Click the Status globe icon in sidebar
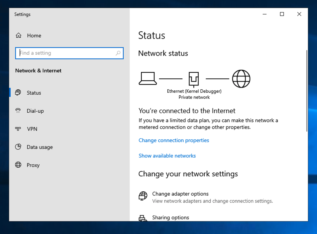This screenshot has height=234, width=317. coord(18,93)
